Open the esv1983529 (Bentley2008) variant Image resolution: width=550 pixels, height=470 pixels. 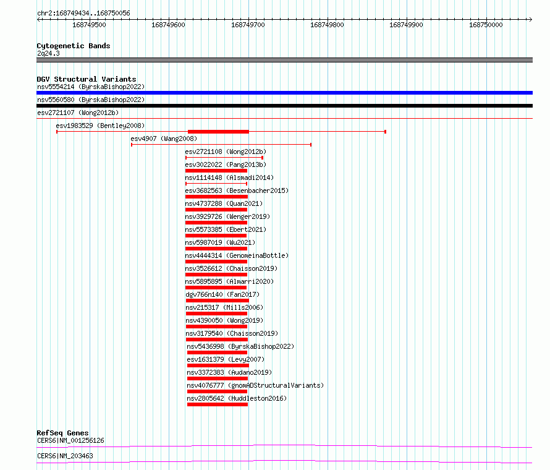click(100, 126)
